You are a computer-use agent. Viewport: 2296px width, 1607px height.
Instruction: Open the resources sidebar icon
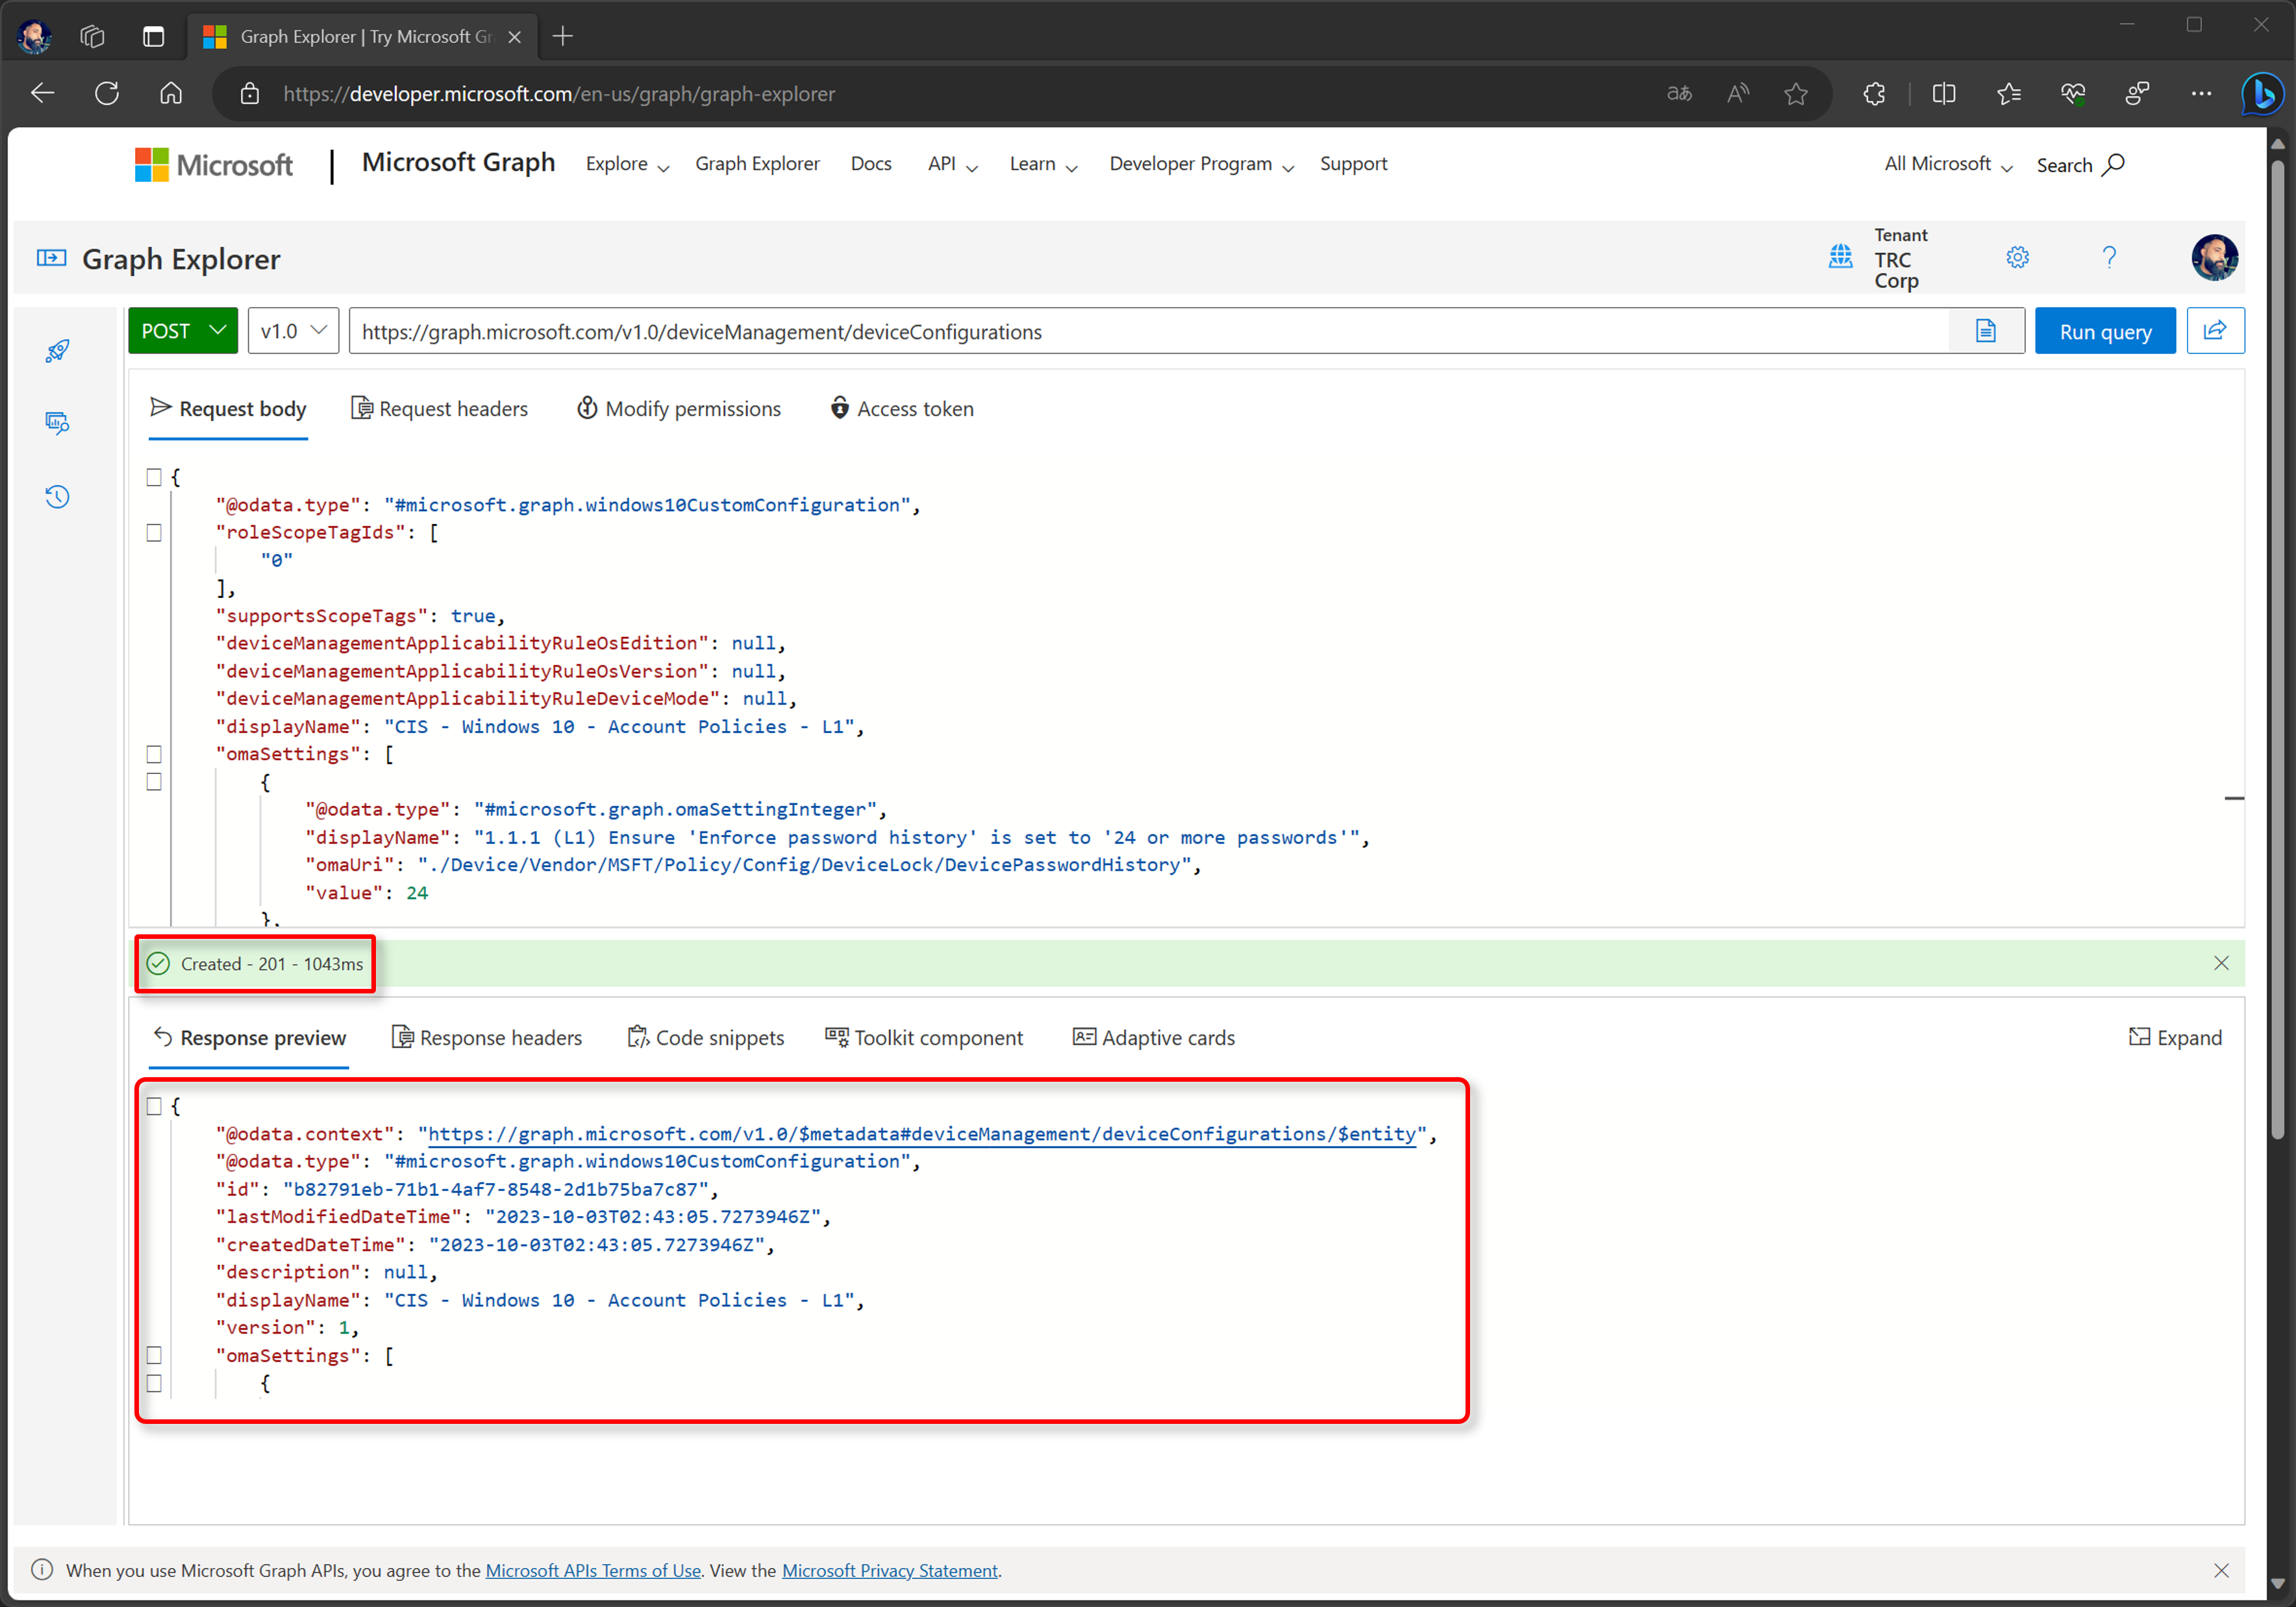tap(57, 423)
